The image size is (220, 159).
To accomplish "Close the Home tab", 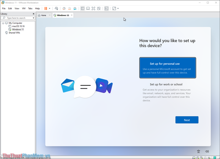I will pos(50,15).
